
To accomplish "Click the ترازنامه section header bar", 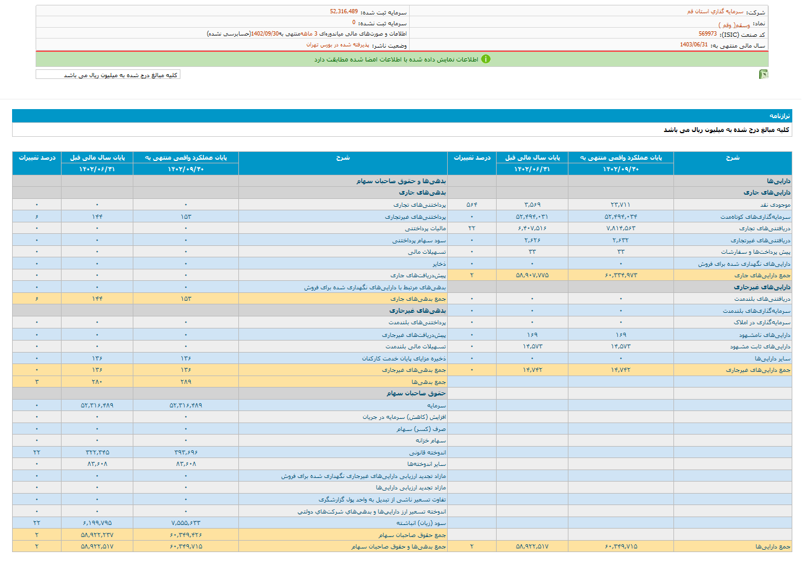I will pyautogui.click(x=402, y=116).
